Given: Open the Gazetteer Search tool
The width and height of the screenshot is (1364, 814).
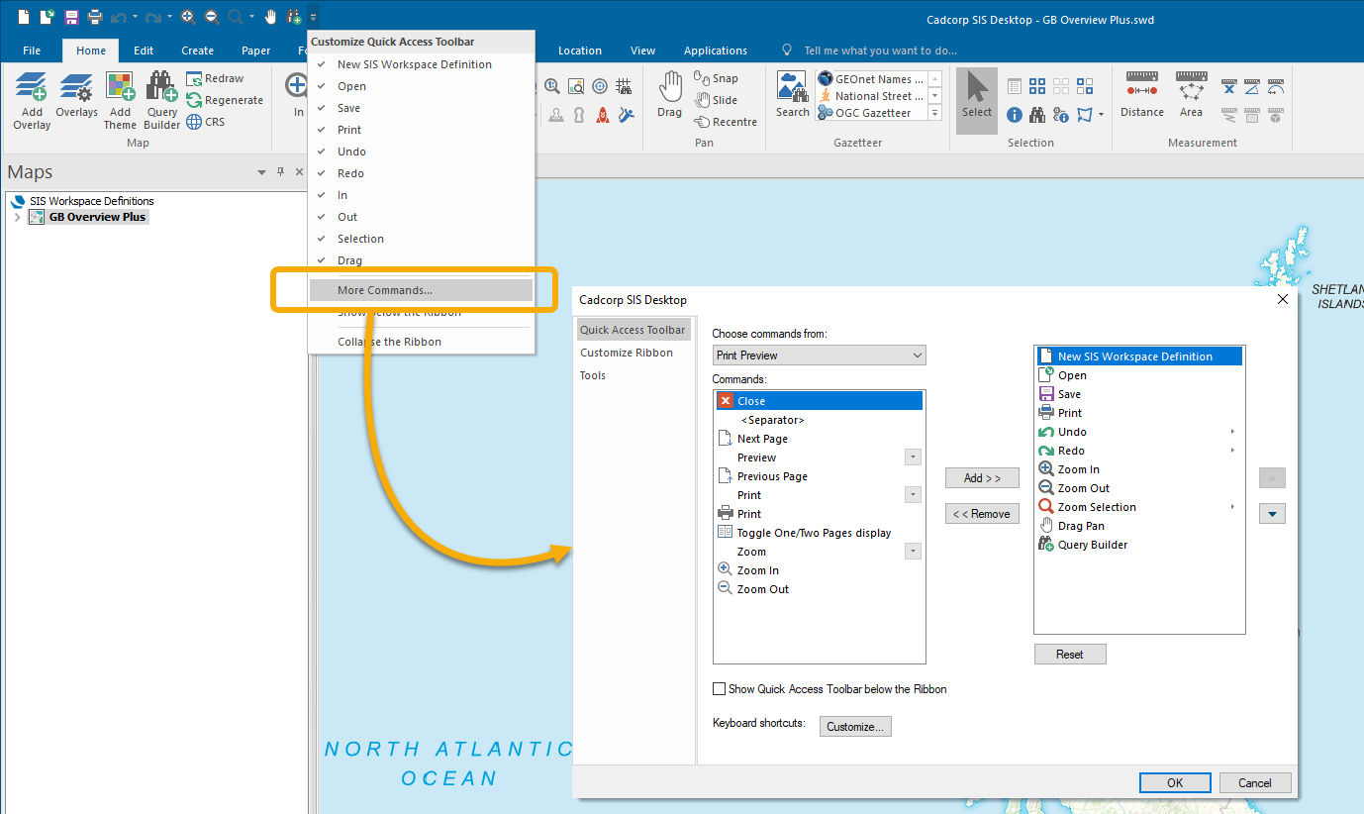Looking at the screenshot, I should 792,94.
